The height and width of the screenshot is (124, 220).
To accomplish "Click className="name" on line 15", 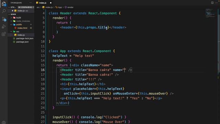I will point(96,65).
